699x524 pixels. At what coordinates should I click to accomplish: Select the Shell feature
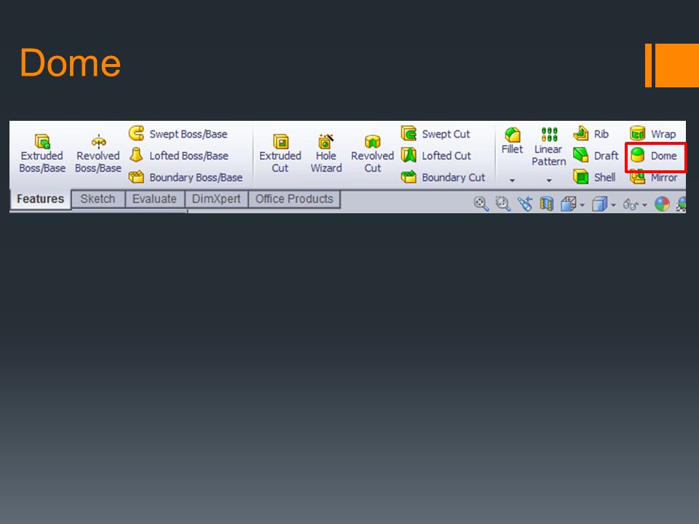[x=595, y=177]
